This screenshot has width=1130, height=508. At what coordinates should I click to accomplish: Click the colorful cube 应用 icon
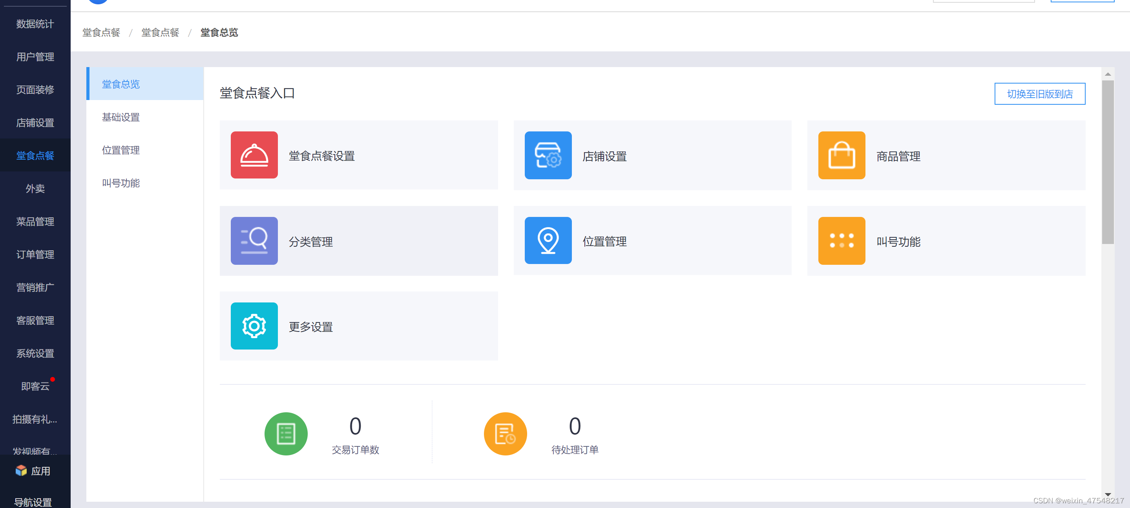coord(21,470)
